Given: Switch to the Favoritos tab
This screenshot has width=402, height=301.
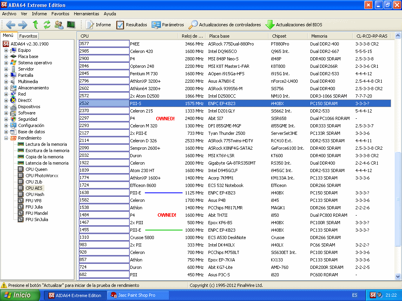Looking at the screenshot, I should click(28, 36).
